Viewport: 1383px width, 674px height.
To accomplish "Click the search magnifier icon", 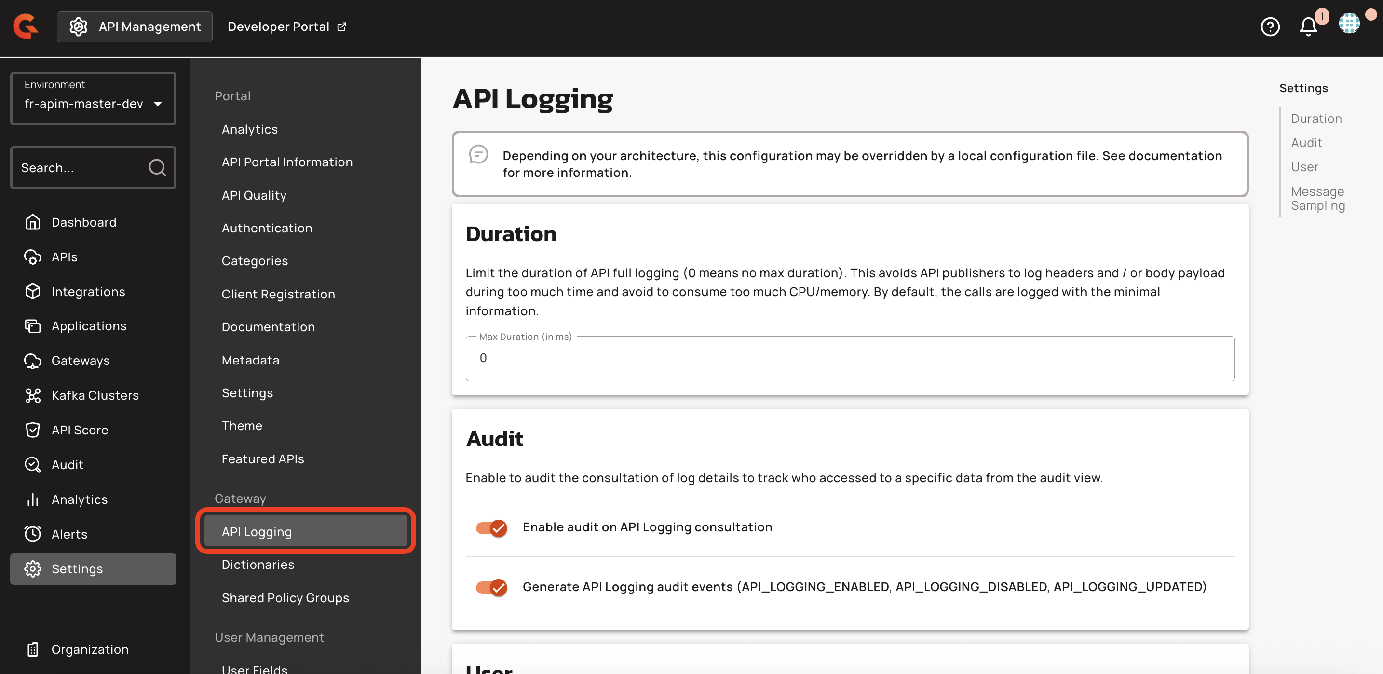I will click(x=157, y=168).
